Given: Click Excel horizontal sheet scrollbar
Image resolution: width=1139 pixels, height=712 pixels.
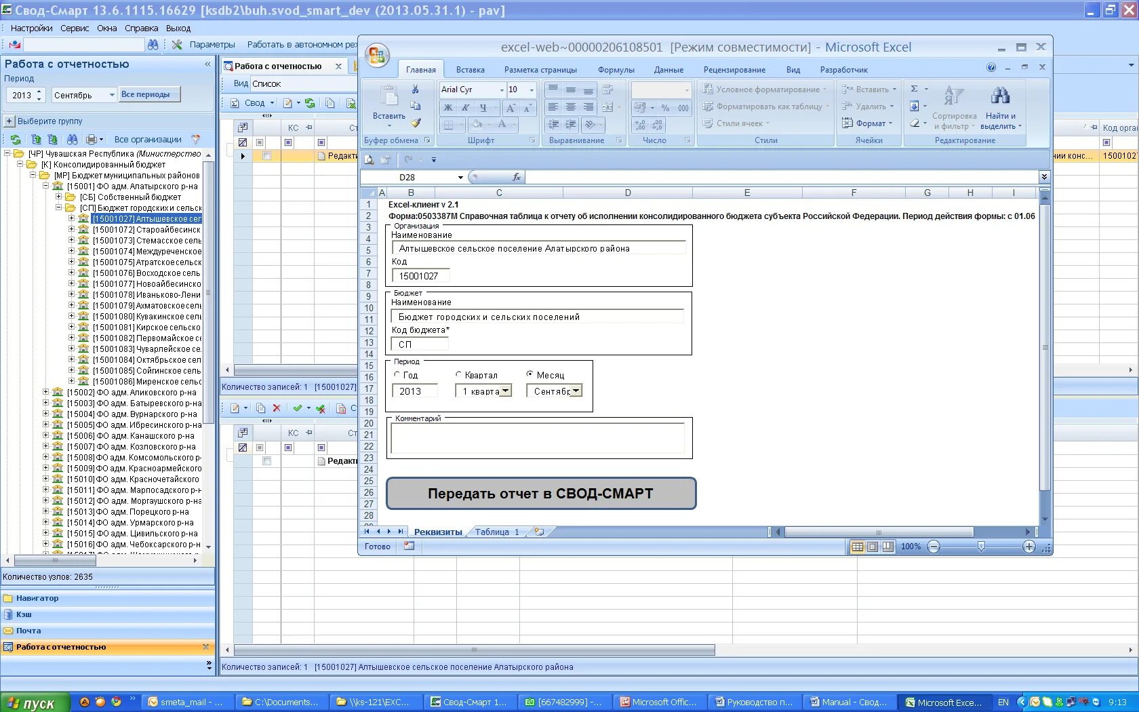Looking at the screenshot, I should tap(879, 532).
